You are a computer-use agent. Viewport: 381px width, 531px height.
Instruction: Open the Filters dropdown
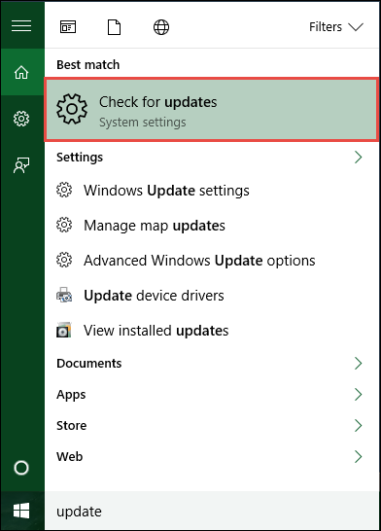pyautogui.click(x=336, y=27)
